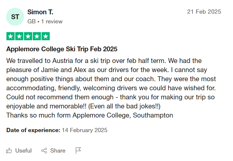Viewport: 233px width, 161px height.
Task: Click the second green rating star
Action: coord(19,36)
